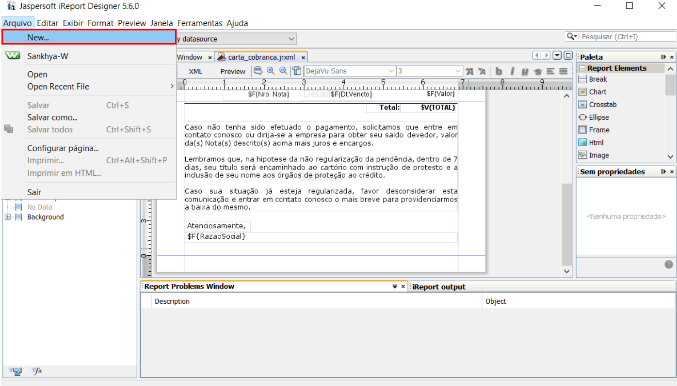This screenshot has width=677, height=386.
Task: Toggle strikethrough text formatting
Action: 537,71
